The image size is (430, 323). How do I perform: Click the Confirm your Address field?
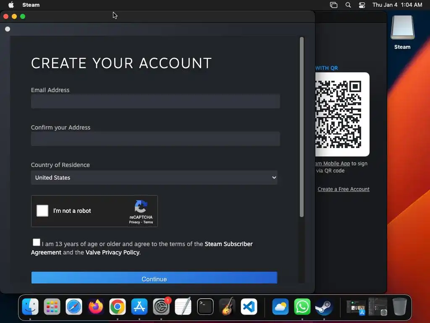155,139
